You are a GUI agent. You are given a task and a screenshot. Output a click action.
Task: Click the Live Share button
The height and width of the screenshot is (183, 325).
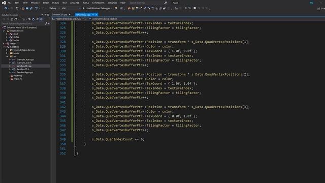pyautogui.click(x=321, y=9)
